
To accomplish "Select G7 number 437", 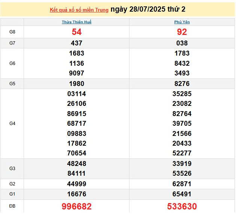I will [77, 43].
